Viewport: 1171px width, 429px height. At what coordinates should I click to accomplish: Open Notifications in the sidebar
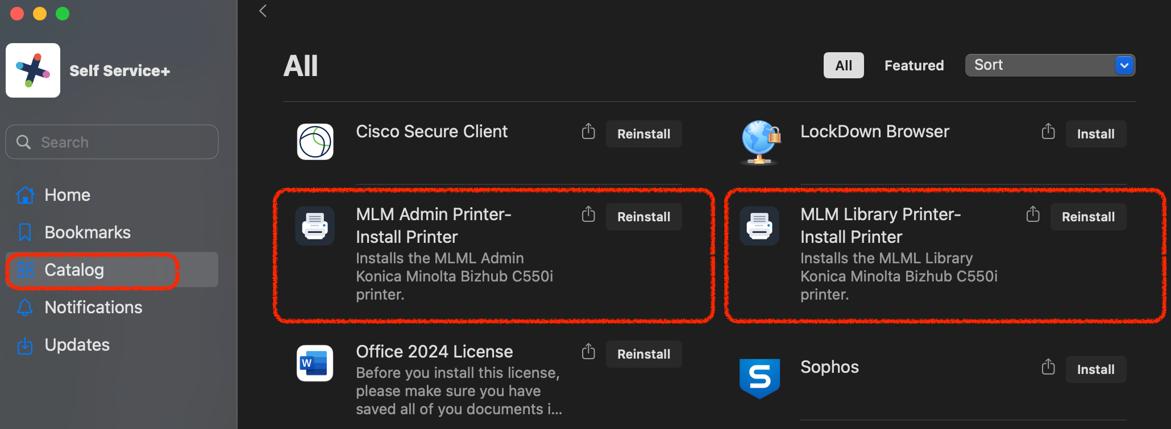112,307
